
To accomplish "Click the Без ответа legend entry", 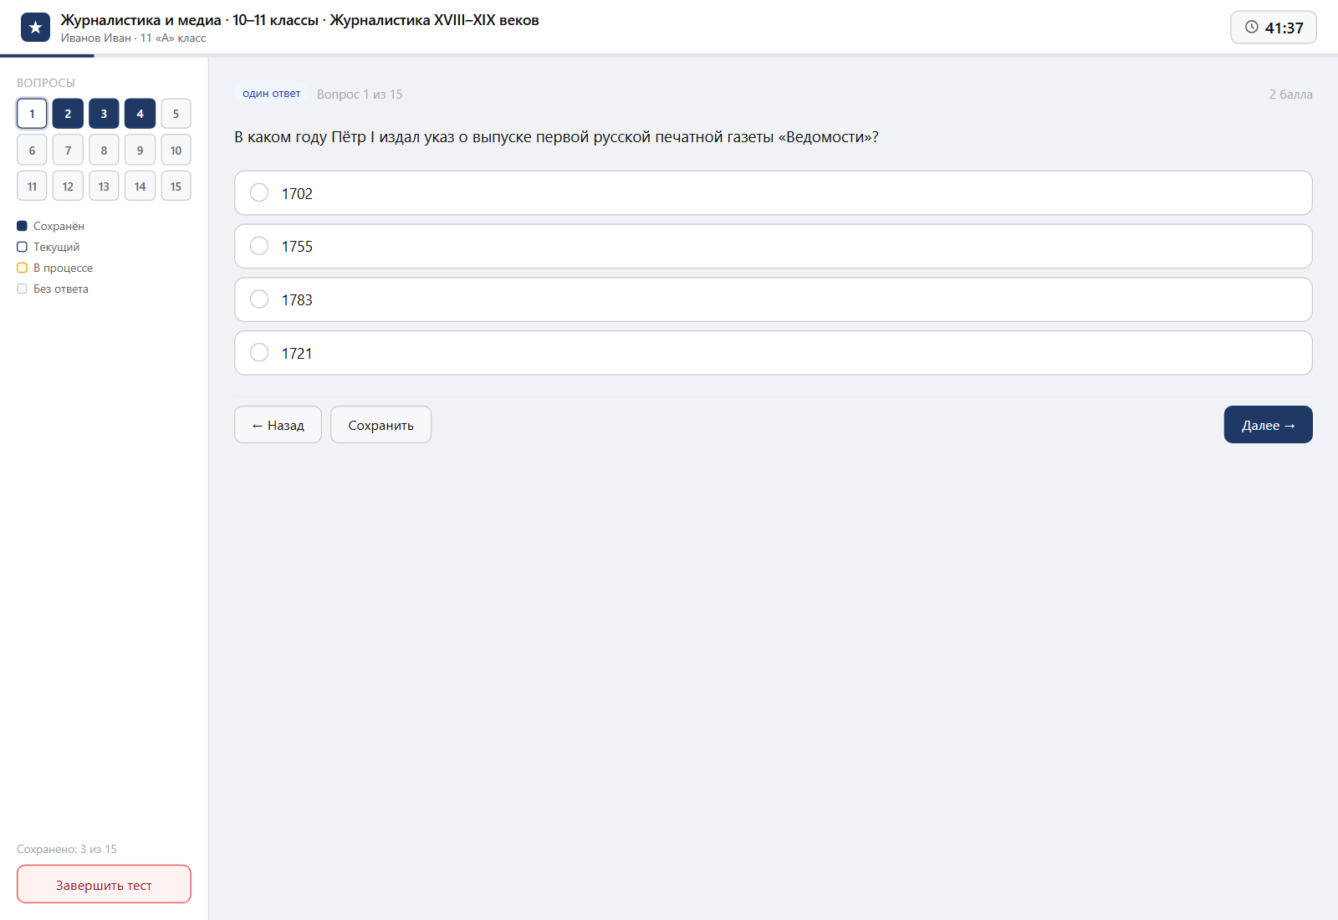I will pos(53,289).
